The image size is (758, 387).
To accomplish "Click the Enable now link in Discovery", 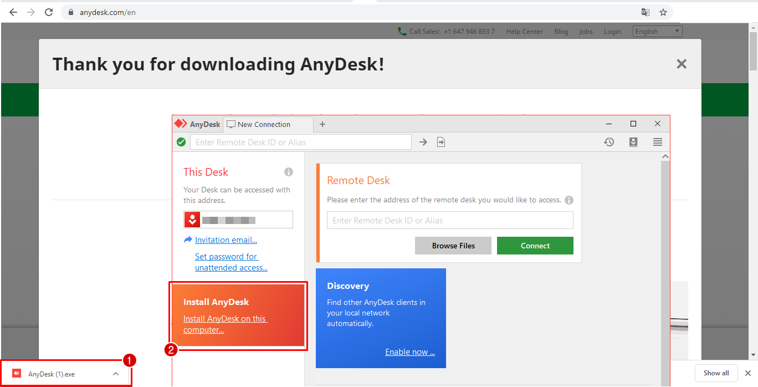I will 410,352.
